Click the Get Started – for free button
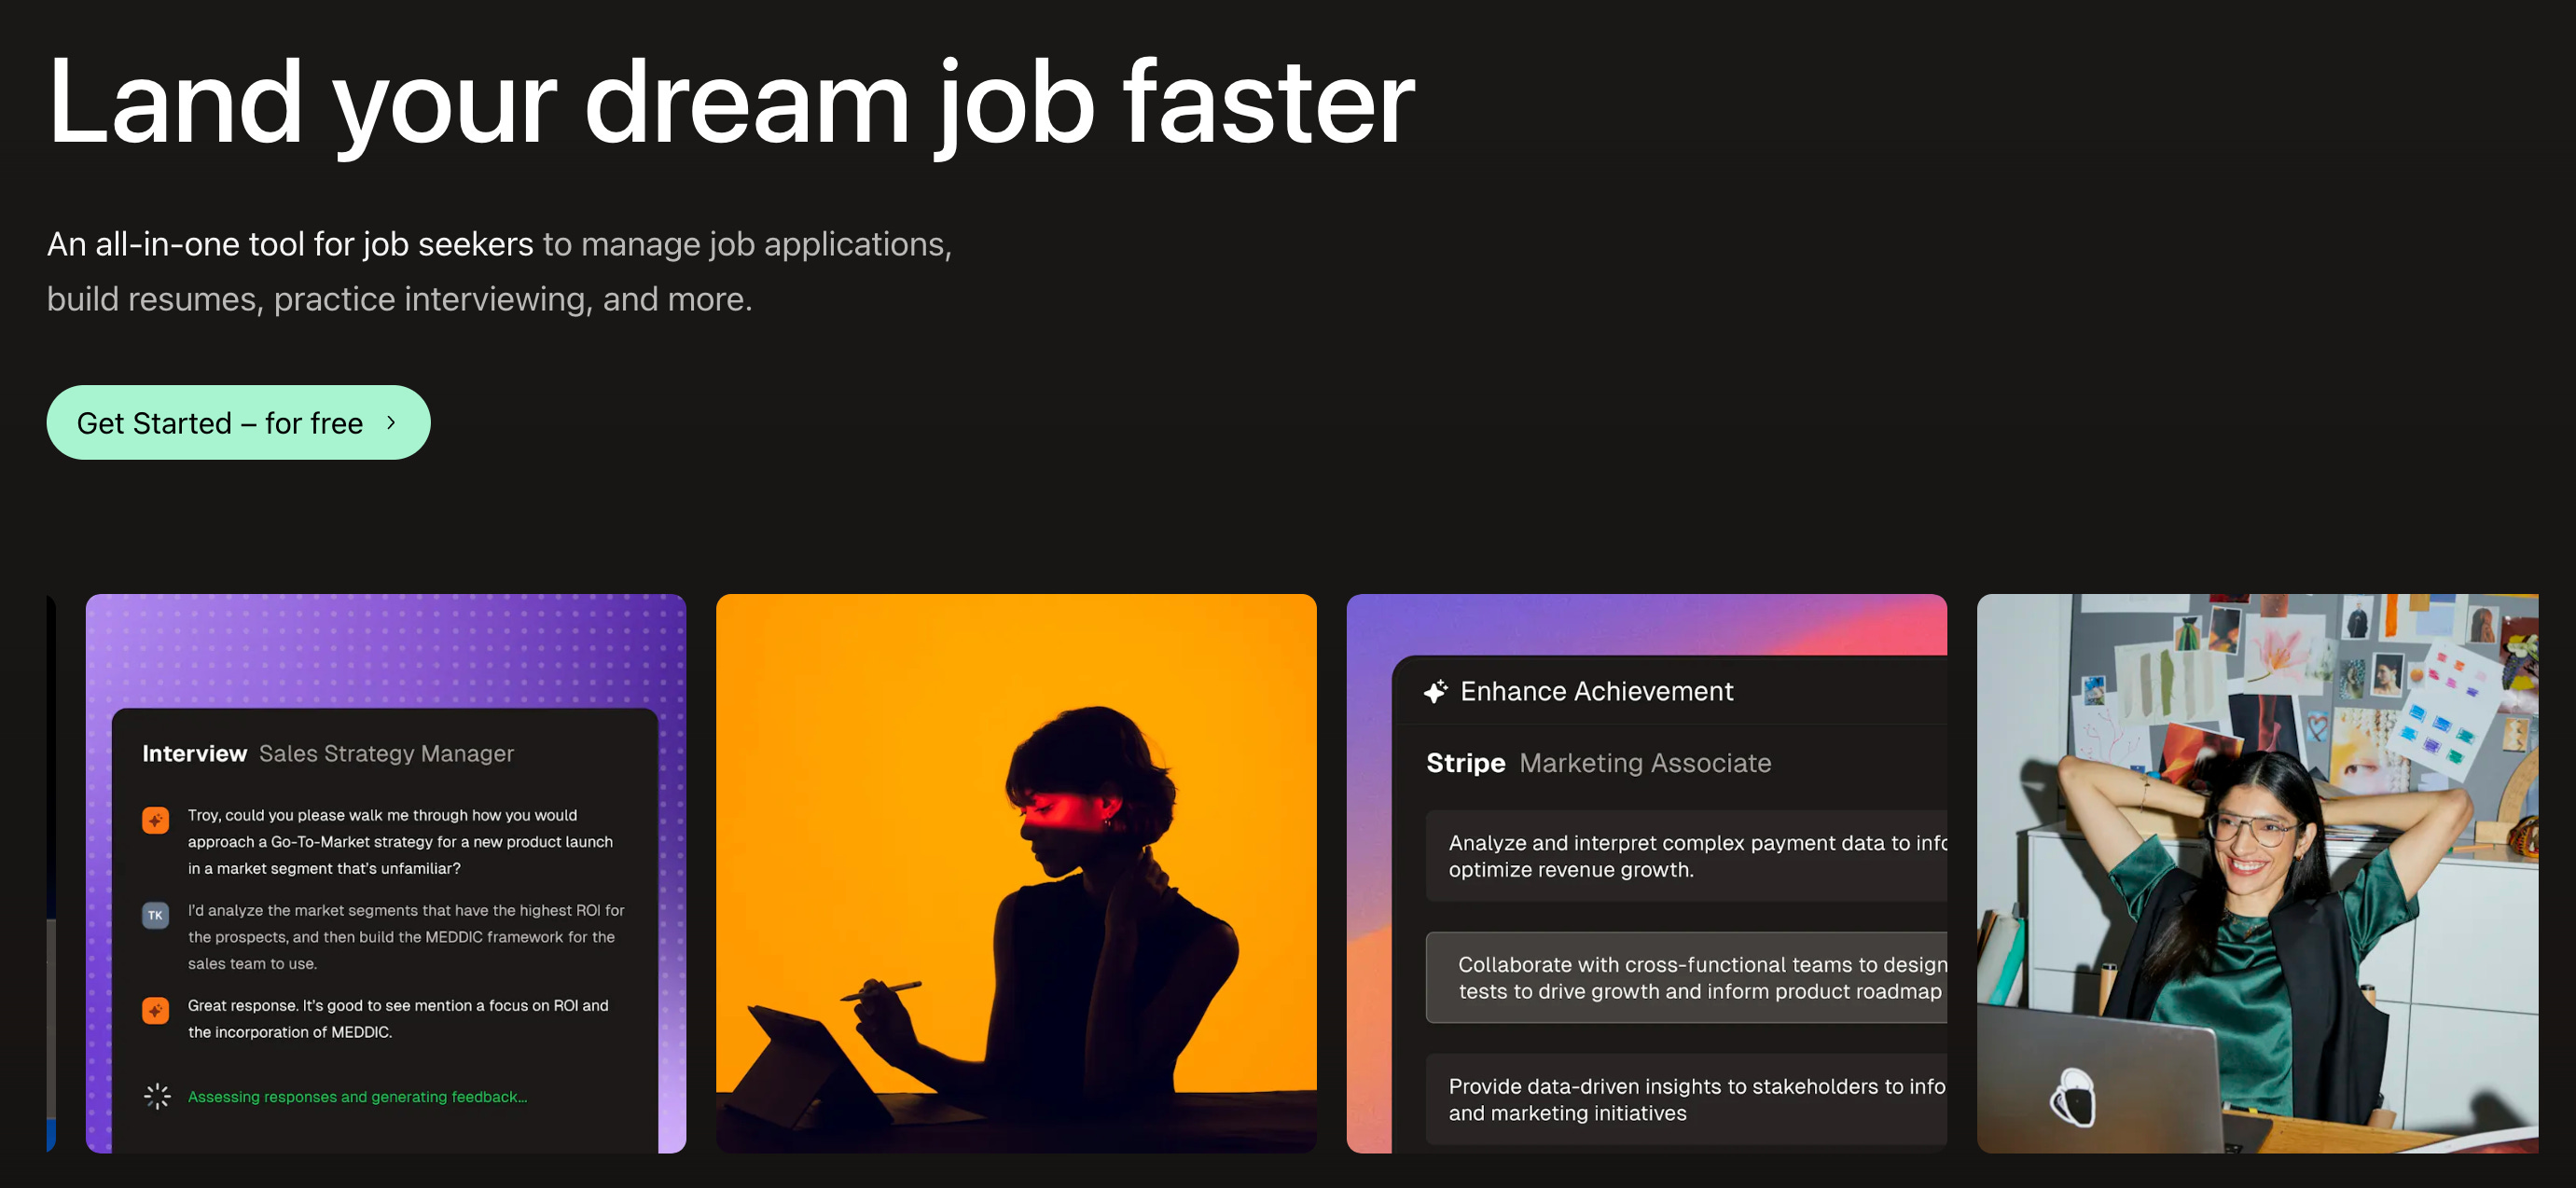The width and height of the screenshot is (2576, 1188). coord(238,422)
